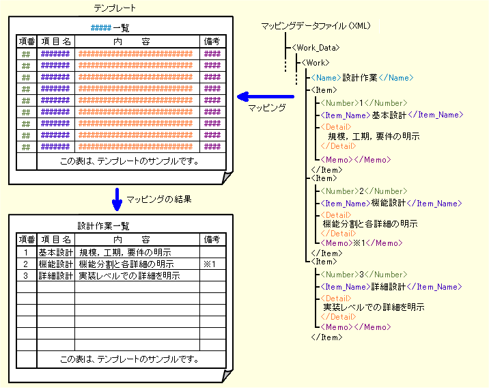Click 機能分割と各詳細の明示 cell in result table

tap(137, 264)
